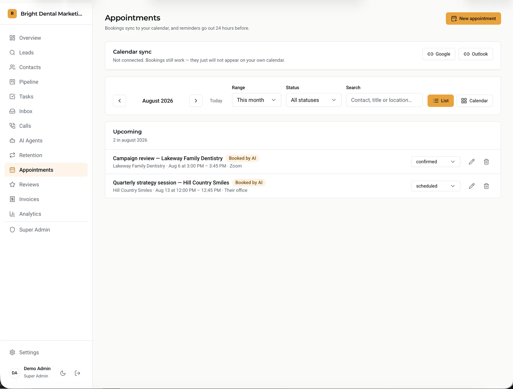The image size is (513, 389).
Task: Connect Outlook calendar sync
Action: coord(476,54)
